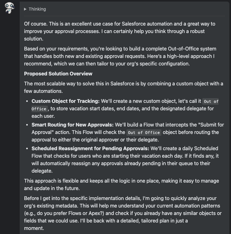Click the Scheduled Reassignment for Pending Approvals text

point(90,148)
